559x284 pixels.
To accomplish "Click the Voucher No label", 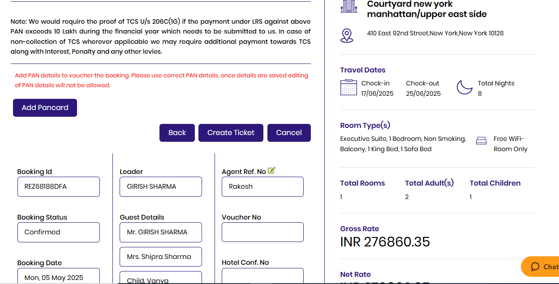I will (241, 217).
